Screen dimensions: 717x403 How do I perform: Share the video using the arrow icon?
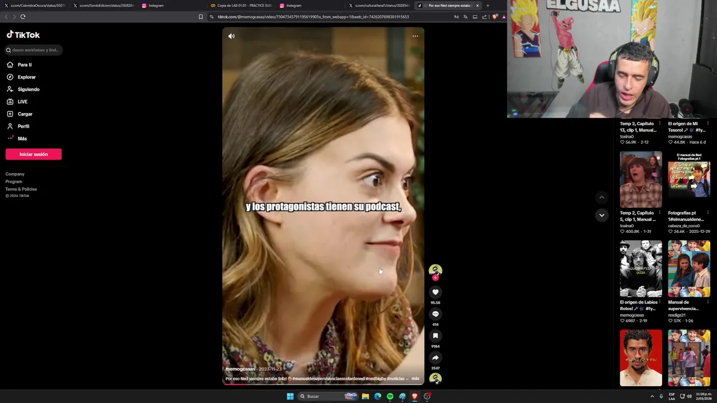tap(435, 358)
